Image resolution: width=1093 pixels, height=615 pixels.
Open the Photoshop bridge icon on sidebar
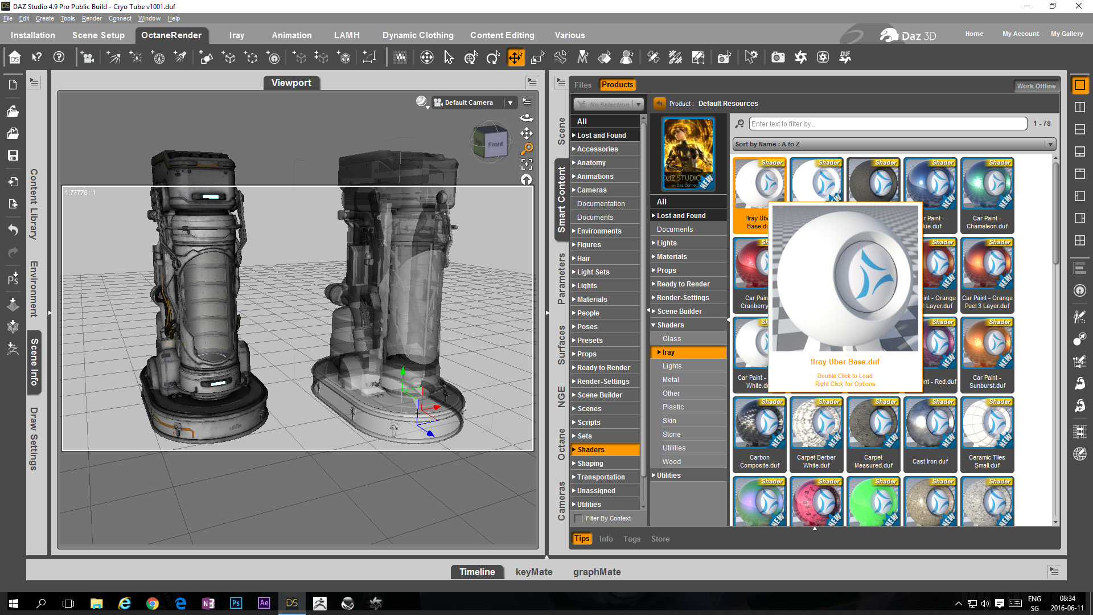coord(13,279)
